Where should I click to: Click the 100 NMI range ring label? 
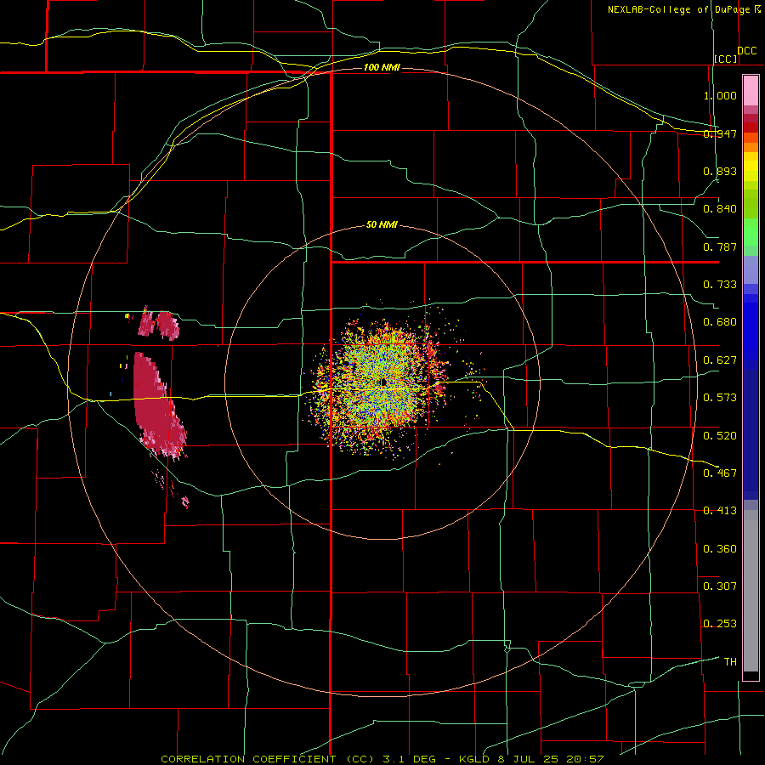click(382, 67)
